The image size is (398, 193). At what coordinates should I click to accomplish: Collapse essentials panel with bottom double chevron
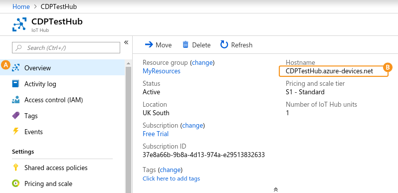[276, 190]
